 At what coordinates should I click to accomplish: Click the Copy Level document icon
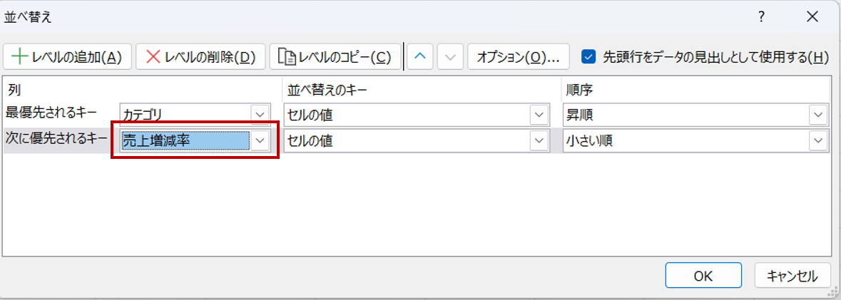tap(286, 57)
